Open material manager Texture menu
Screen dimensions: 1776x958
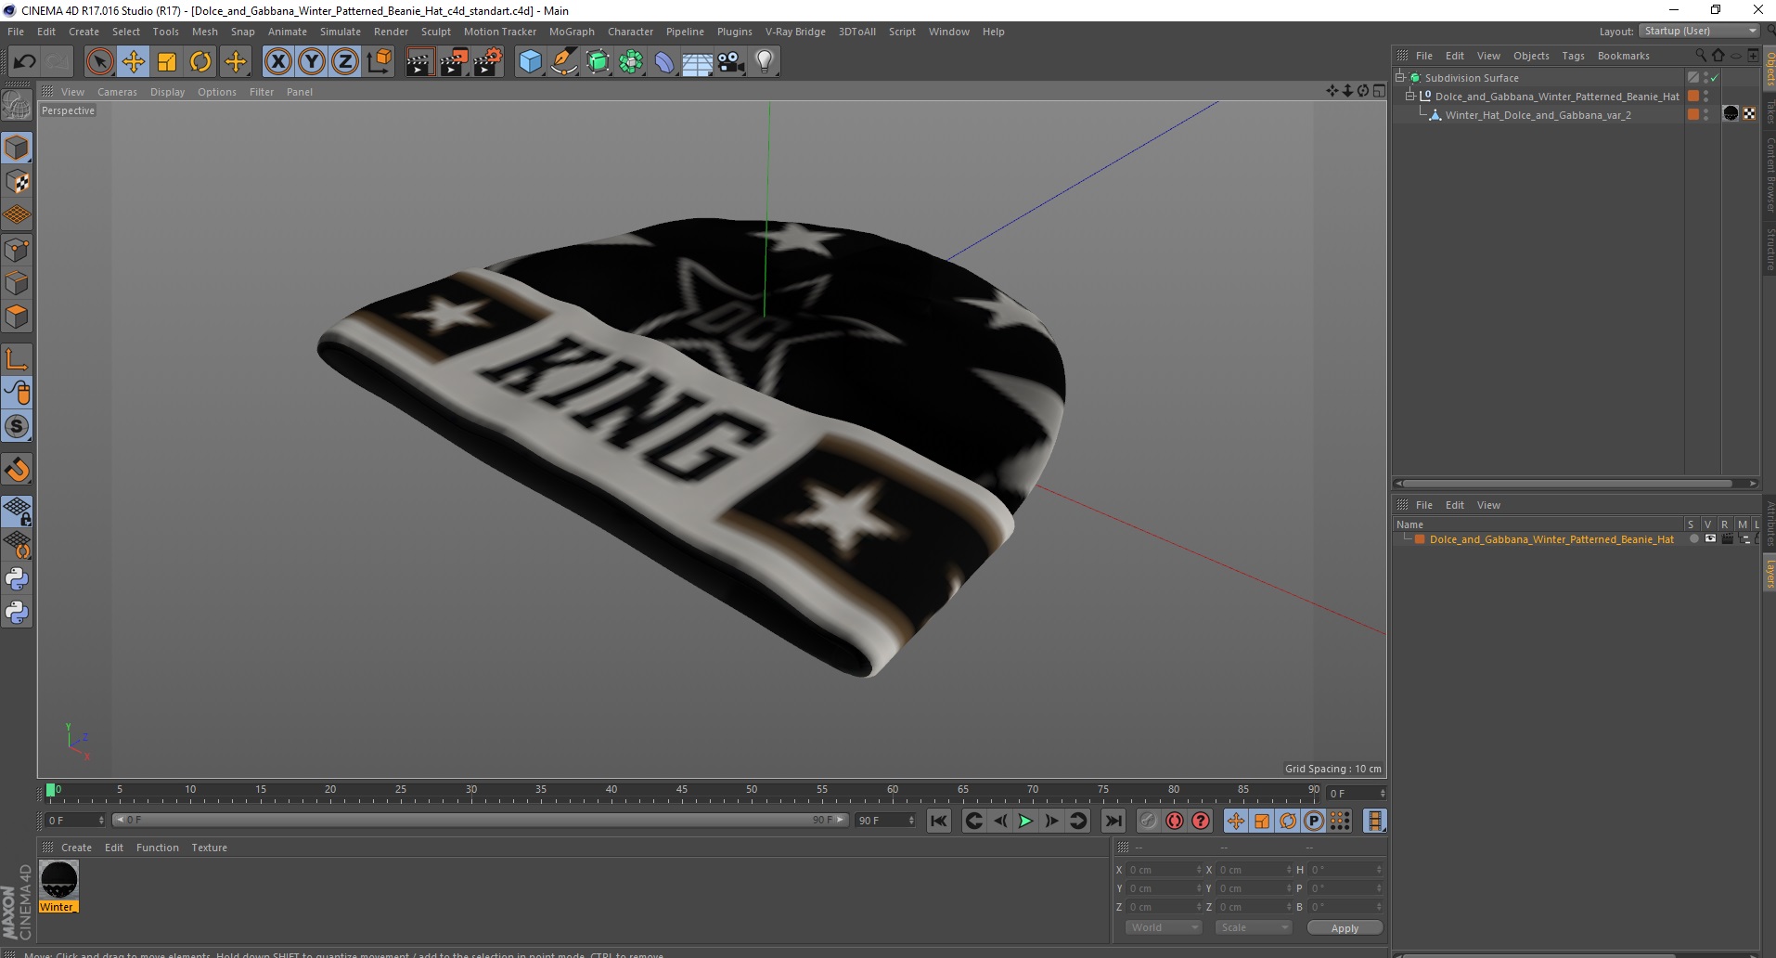click(x=209, y=848)
